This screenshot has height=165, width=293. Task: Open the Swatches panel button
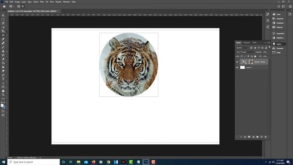(278, 18)
